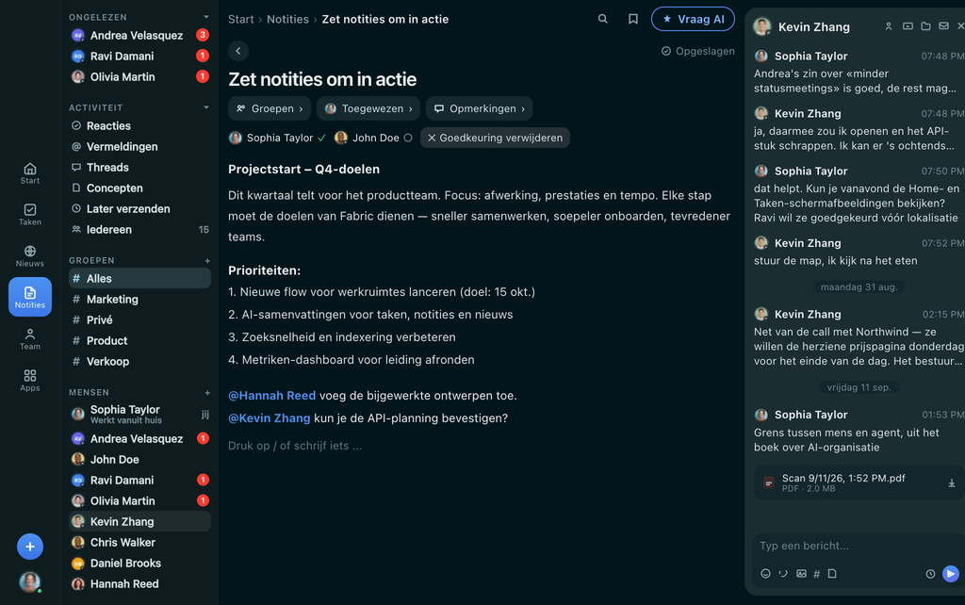
Task: Go to Nieuws in the left rail
Action: point(29,256)
